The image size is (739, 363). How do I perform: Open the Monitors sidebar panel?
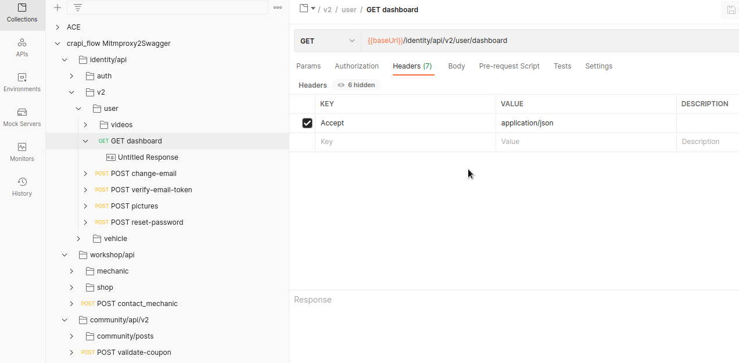(22, 152)
